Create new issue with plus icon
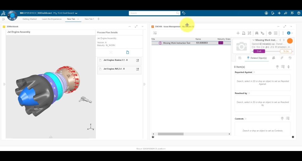Image resolution: width=302 pixels, height=161 pixels. click(x=238, y=33)
